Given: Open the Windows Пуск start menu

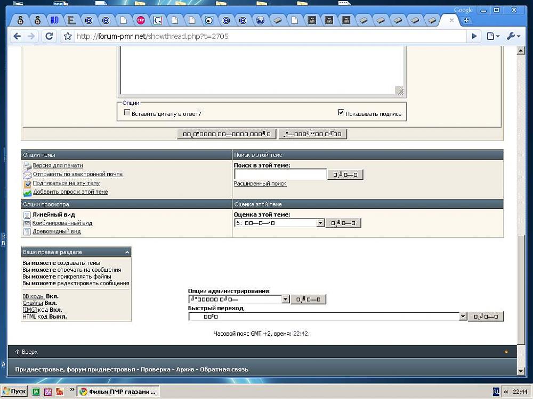Looking at the screenshot, I should (x=14, y=391).
